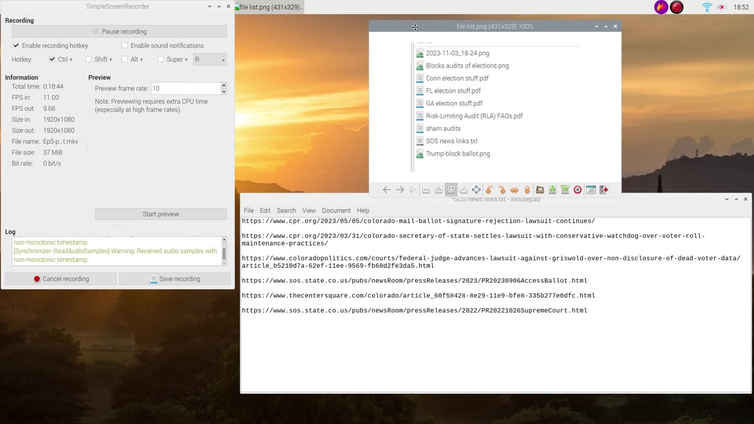Click image viewer title bar down chevron
The height and width of the screenshot is (424, 754).
coord(596,26)
